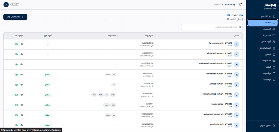The image size is (279, 132).
Task: Toggle active status for ali ahmed osman #15021
Action: [x=17, y=54]
